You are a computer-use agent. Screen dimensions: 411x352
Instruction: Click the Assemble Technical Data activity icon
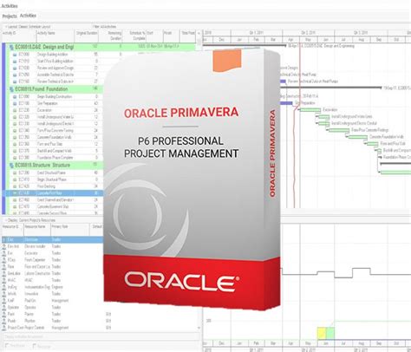click(x=15, y=75)
